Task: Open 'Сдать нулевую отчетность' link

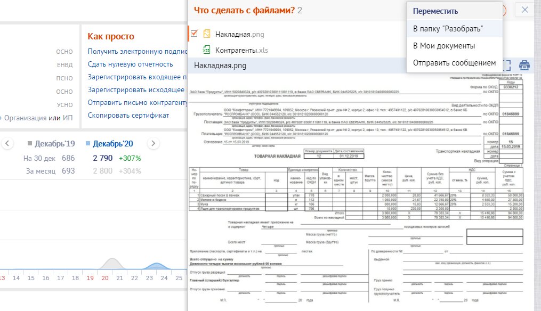Action: (130, 64)
